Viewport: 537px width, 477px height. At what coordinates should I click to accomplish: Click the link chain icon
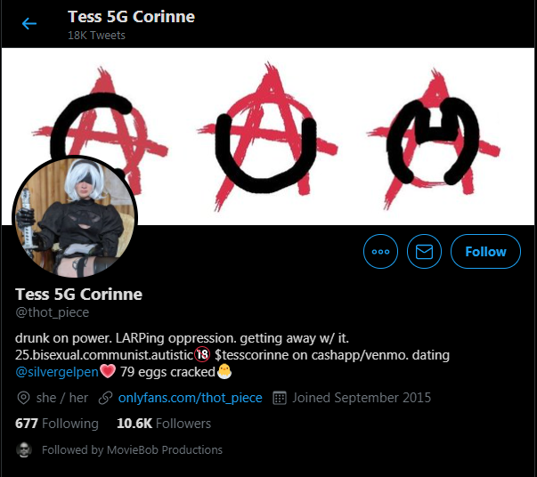pos(105,398)
